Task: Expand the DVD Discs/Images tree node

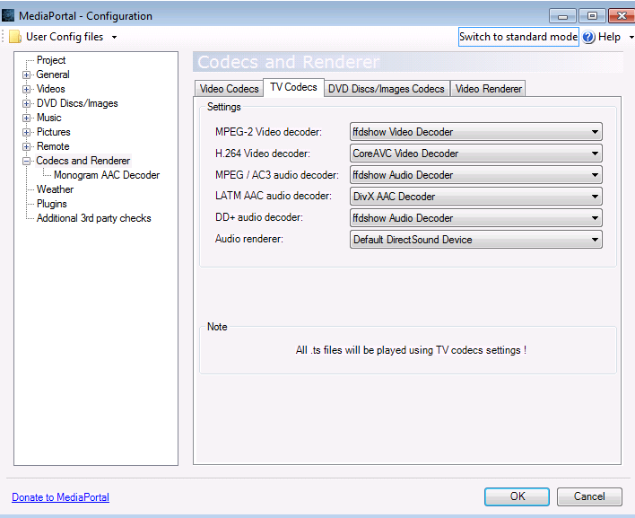Action: (27, 104)
